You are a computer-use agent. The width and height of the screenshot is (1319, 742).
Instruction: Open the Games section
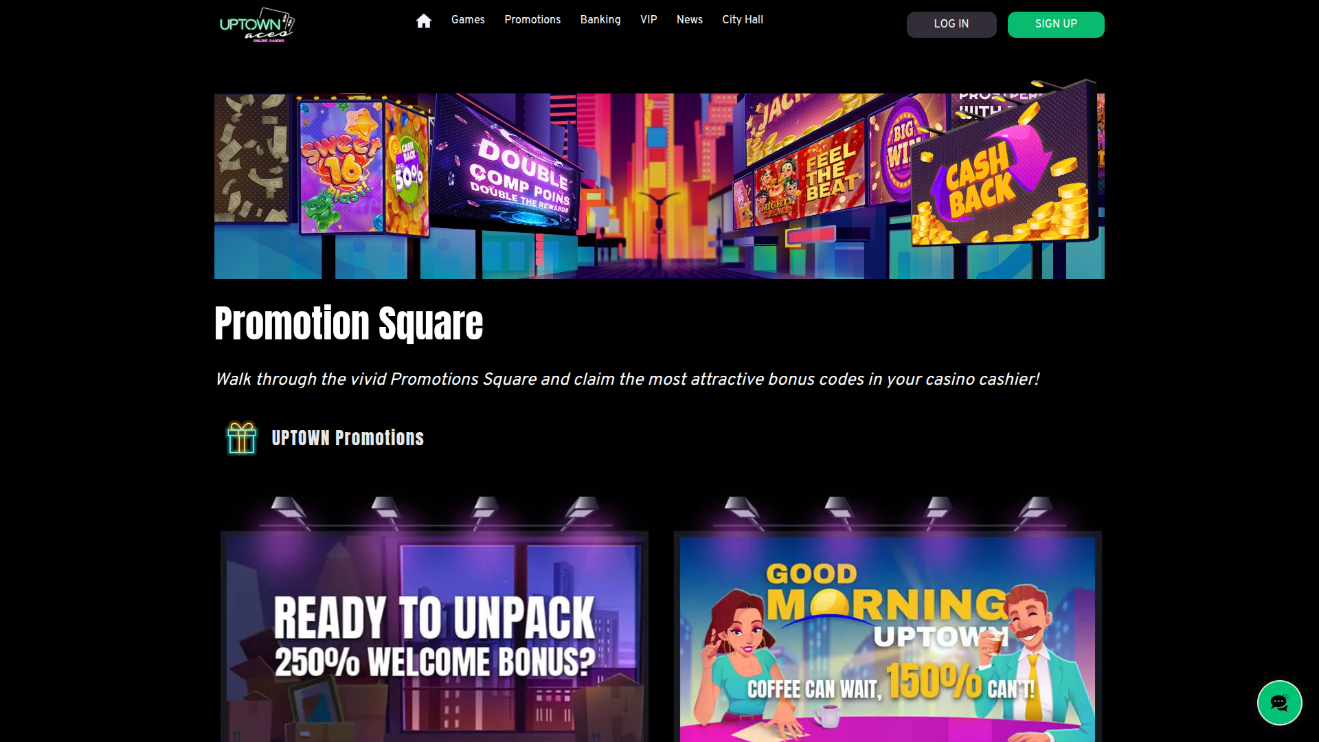coord(468,20)
